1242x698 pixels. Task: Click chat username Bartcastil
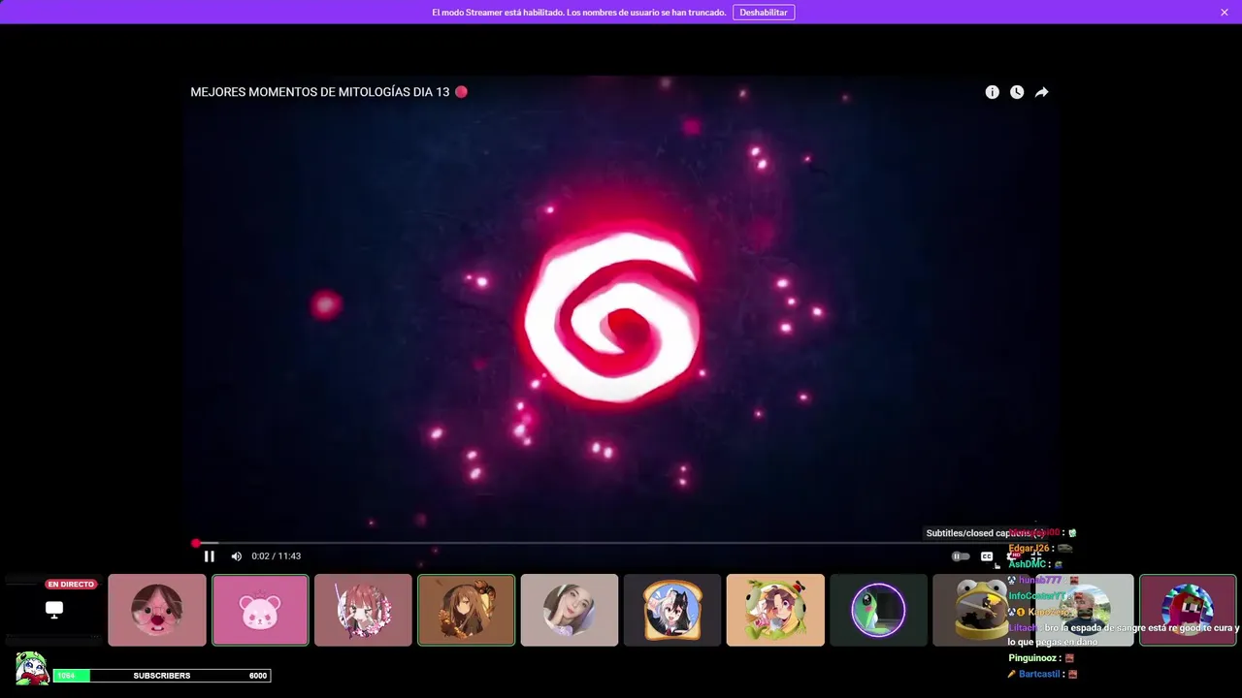click(1039, 674)
